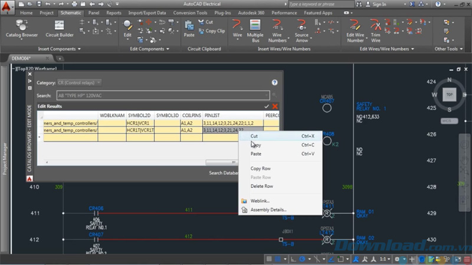Choose Delete Row from context menu
The image size is (472, 265).
[261, 186]
